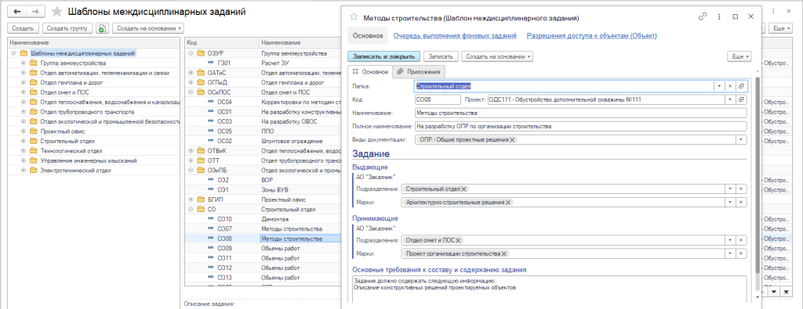The image size is (803, 309).
Task: Select Управление инженерных изысканий in left tree
Action: click(x=89, y=160)
